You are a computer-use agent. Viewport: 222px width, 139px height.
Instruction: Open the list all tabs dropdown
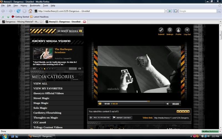click(x=220, y=22)
